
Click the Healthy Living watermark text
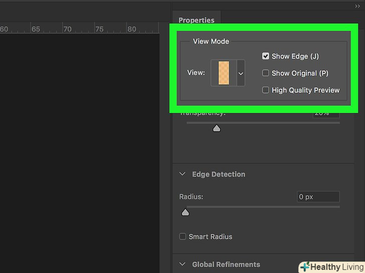point(336,267)
